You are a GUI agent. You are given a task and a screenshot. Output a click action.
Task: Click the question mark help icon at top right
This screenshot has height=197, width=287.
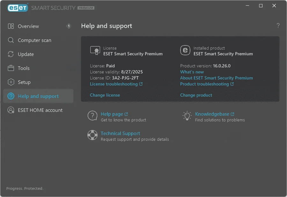tap(278, 25)
